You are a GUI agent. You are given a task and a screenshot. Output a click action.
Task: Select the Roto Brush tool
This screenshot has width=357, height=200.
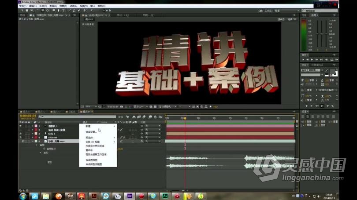(85, 11)
